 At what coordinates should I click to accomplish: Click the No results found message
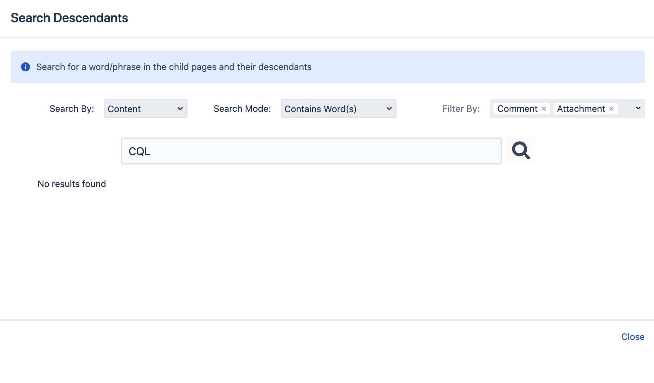[72, 184]
